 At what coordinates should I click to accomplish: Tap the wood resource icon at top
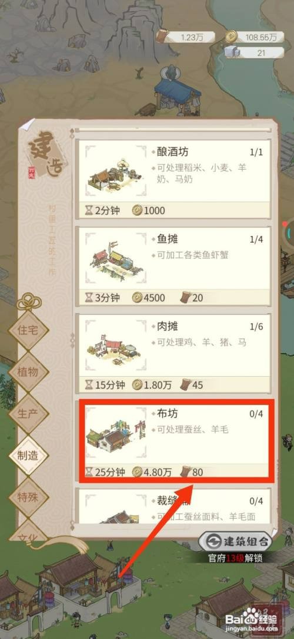click(162, 37)
